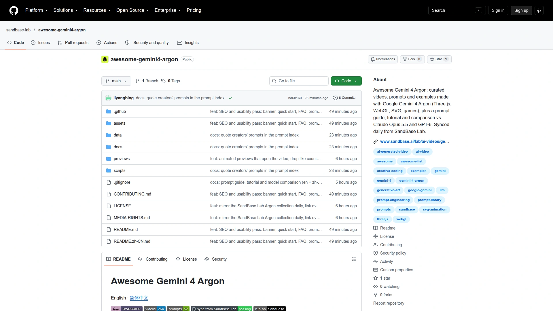Click the scale icon next to License in sidebar

[x=376, y=236]
